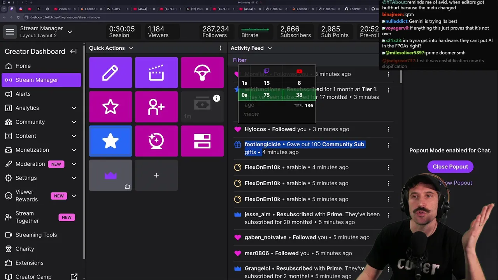The image size is (498, 280).
Task: Open options for FlexOnEm10k 4 minutes ago
Action: tap(388, 167)
